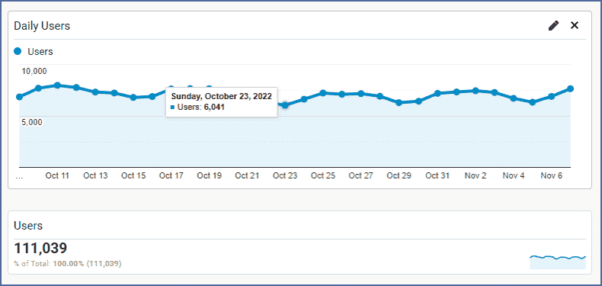Click the 5,000 axis label
Viewport: 602px width, 286px height.
[x=31, y=122]
